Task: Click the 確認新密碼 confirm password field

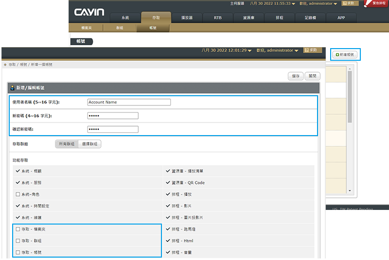Action: coord(113,129)
